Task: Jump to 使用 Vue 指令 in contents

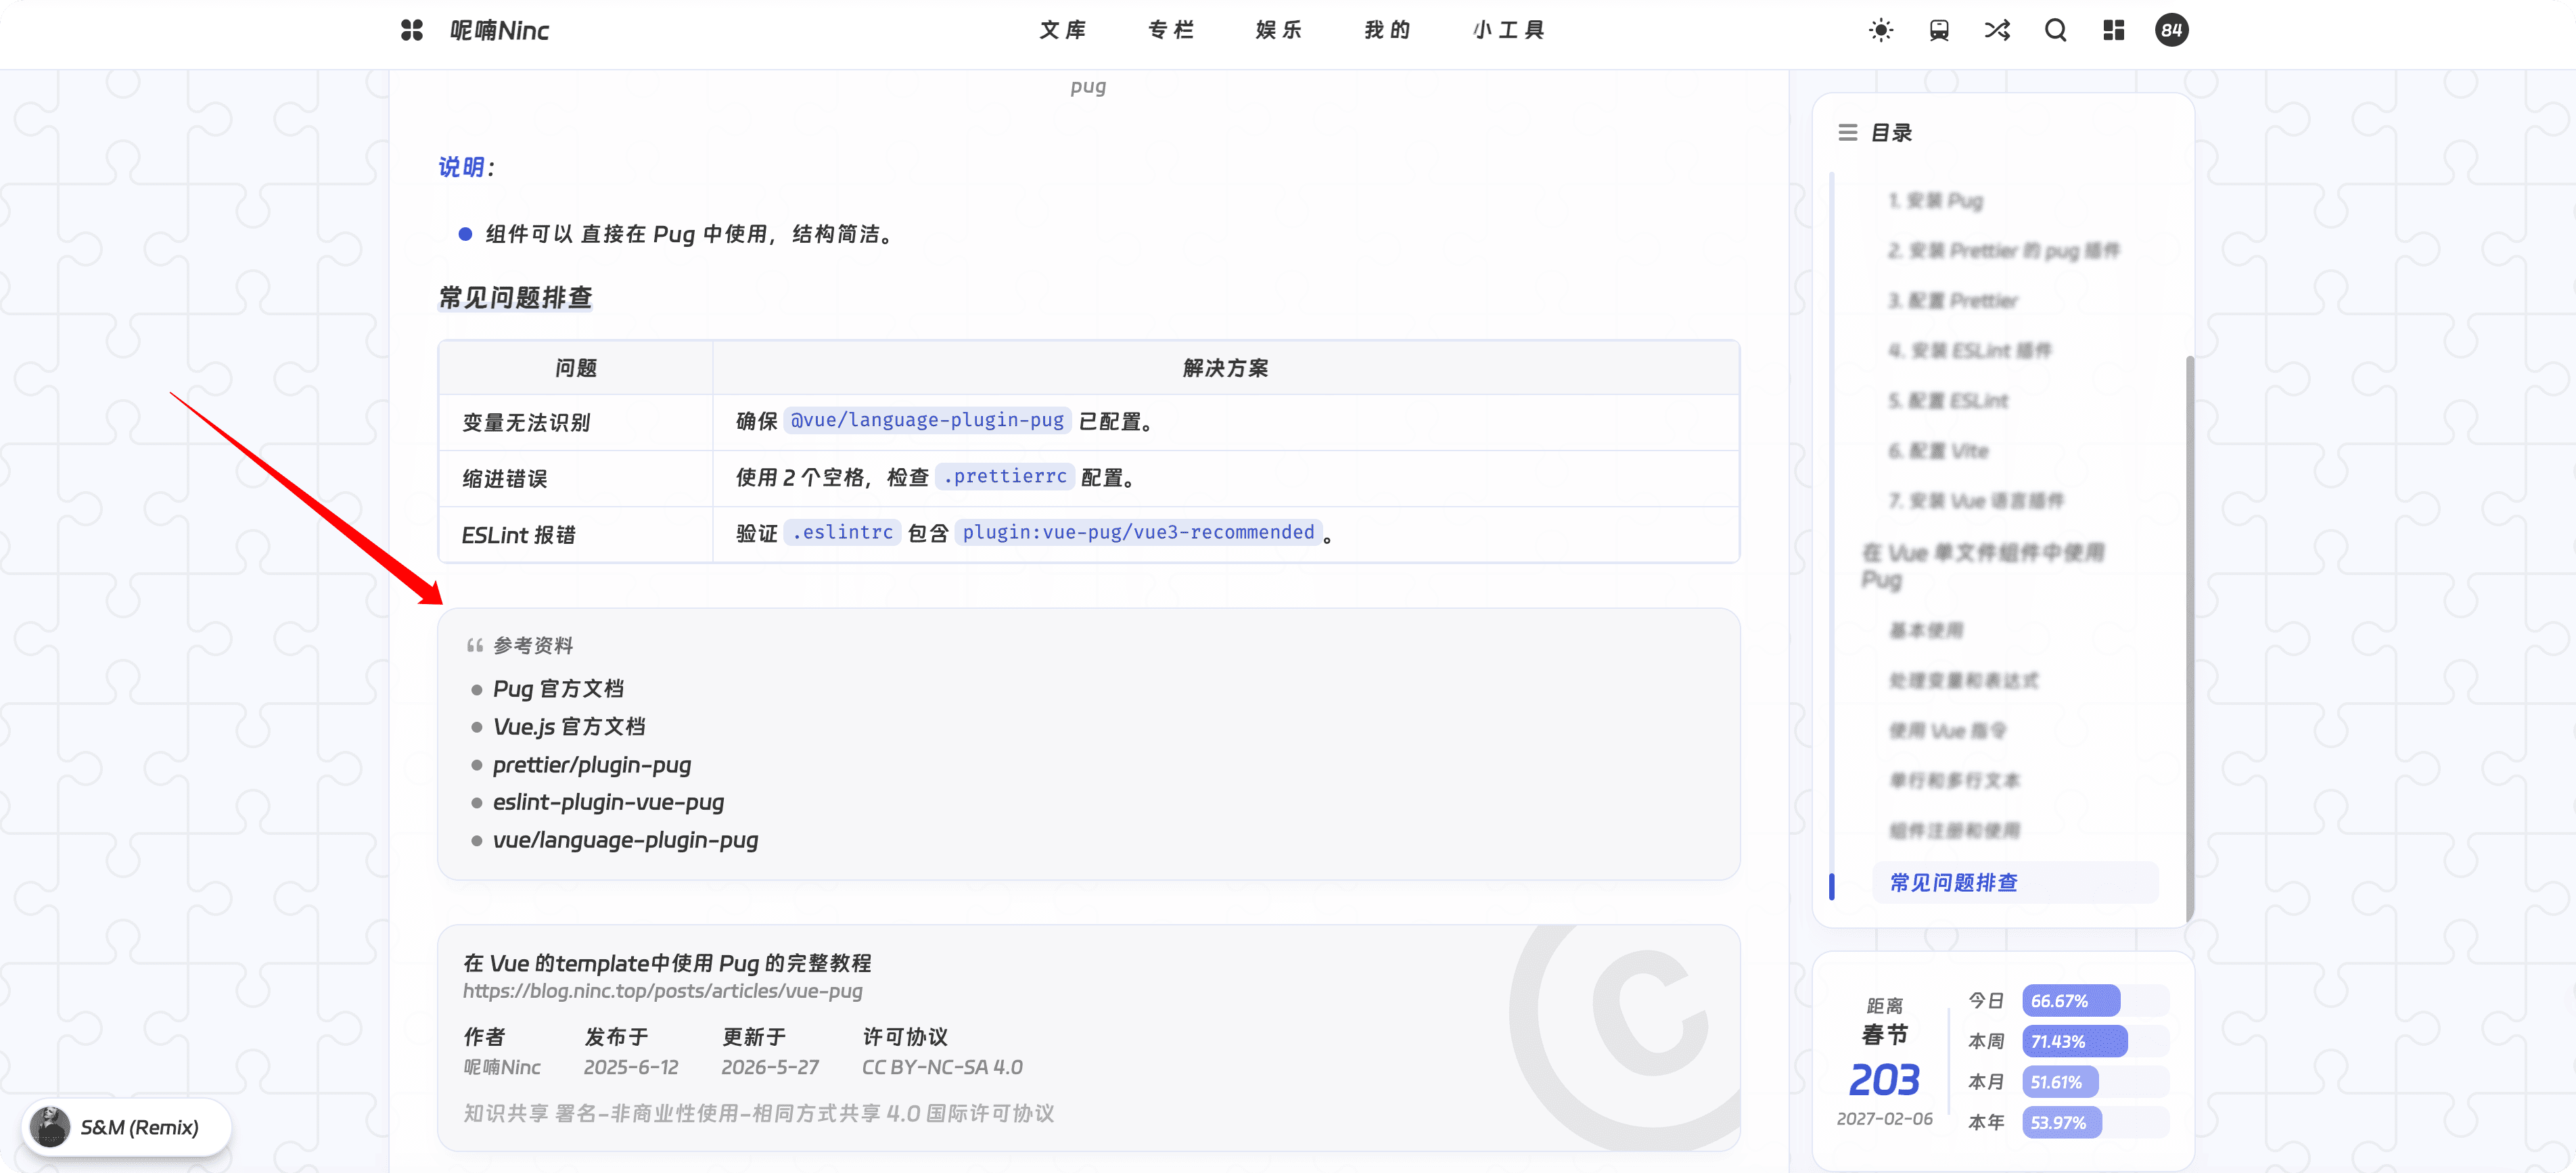Action: pyautogui.click(x=1947, y=730)
